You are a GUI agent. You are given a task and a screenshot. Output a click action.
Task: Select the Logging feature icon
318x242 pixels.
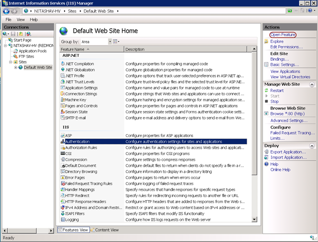click(63, 219)
